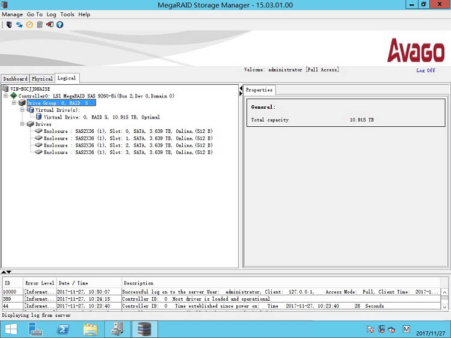Select the Properties tab

(x=259, y=90)
